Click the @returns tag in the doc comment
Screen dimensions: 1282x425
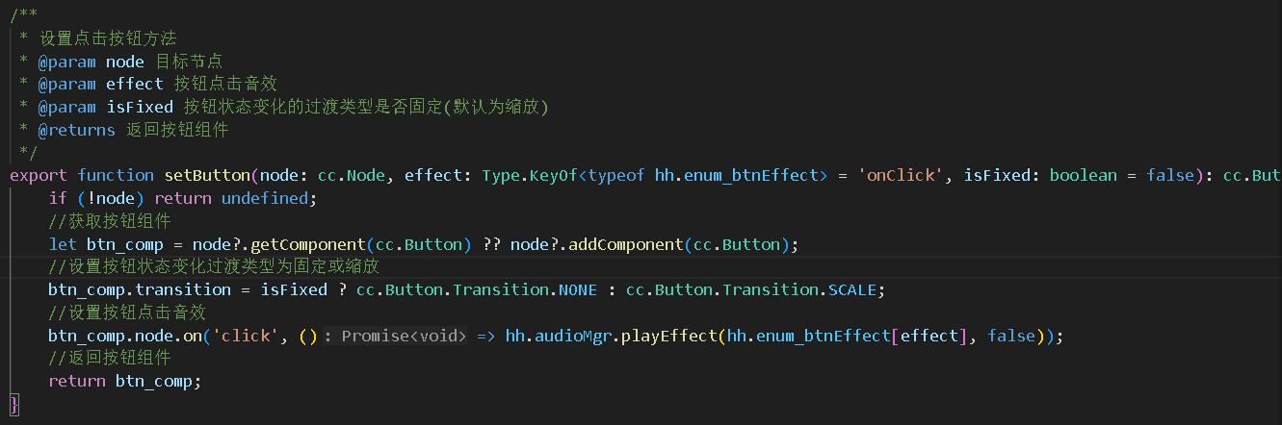pos(76,130)
